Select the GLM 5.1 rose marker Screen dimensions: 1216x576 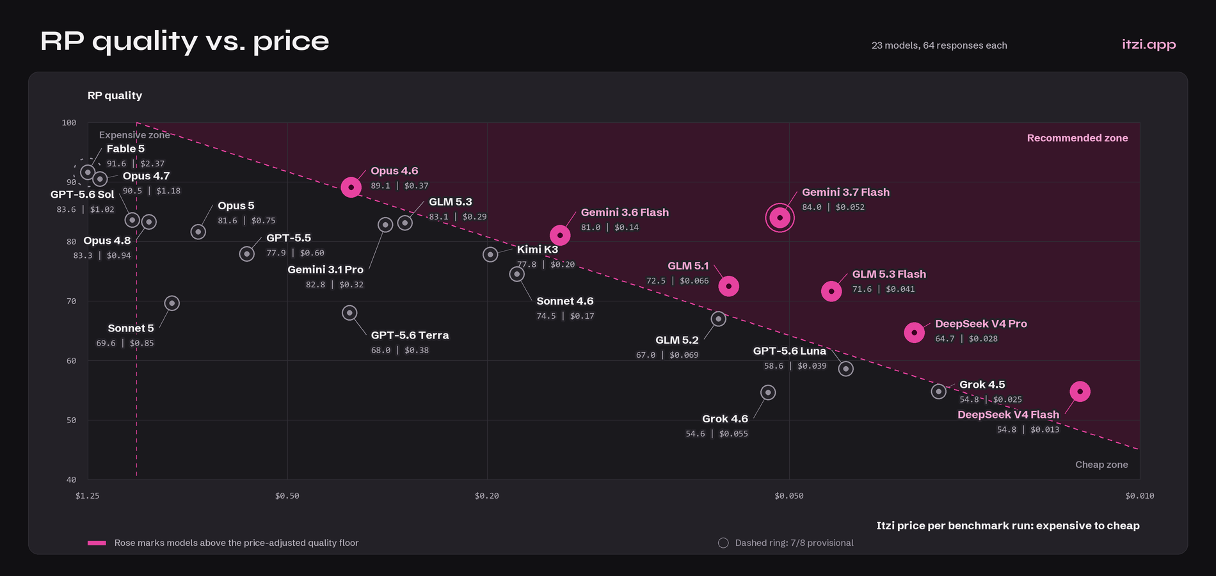coord(728,286)
